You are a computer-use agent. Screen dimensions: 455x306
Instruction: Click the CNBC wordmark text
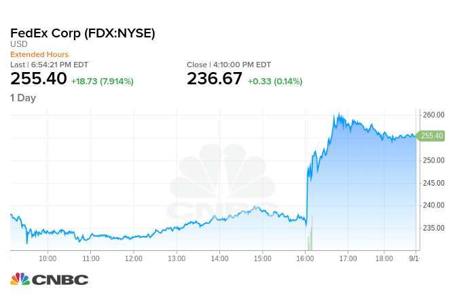click(x=60, y=280)
